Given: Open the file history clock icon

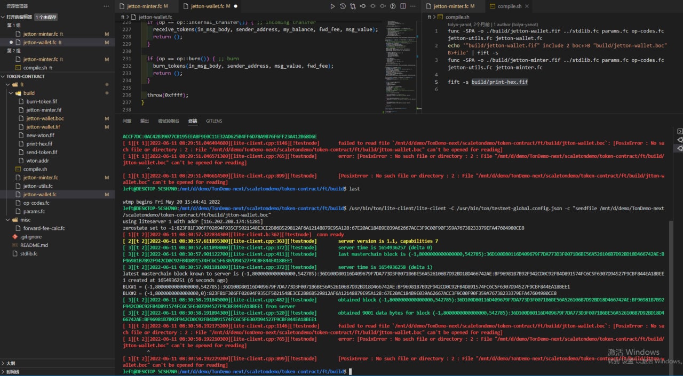Looking at the screenshot, I should 343,6.
